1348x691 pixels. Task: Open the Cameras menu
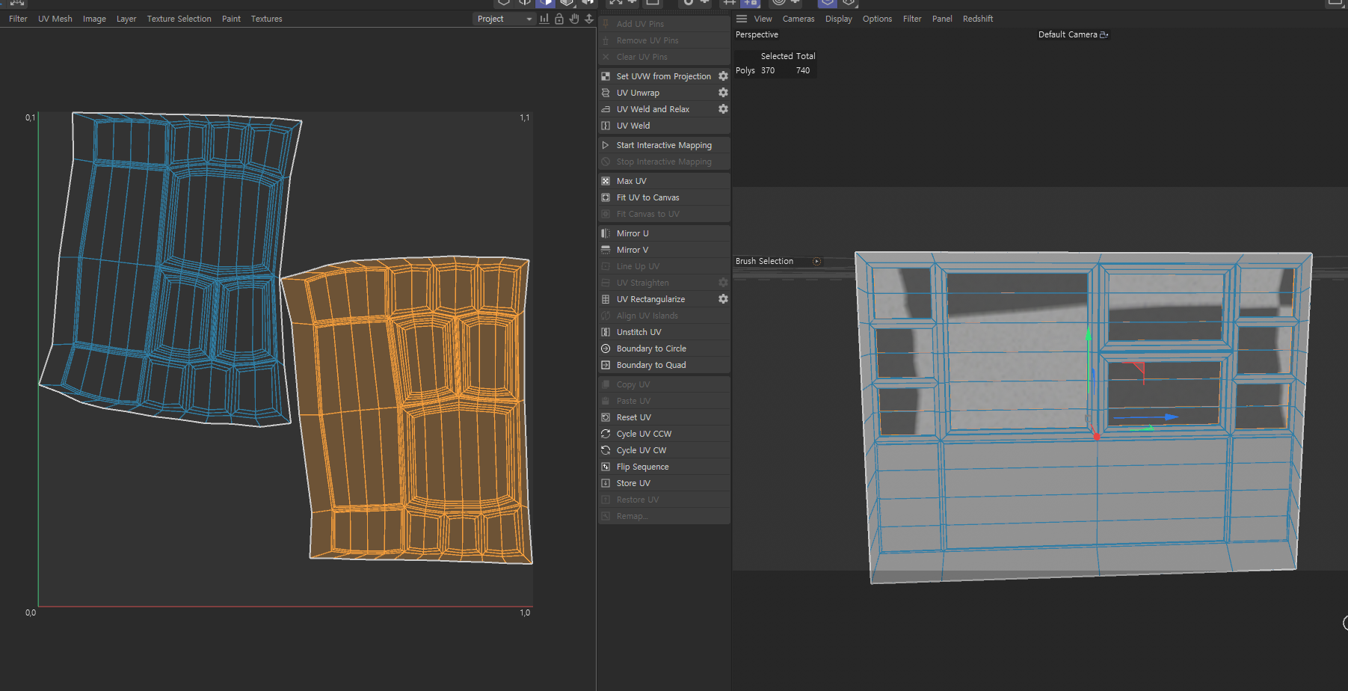coord(798,19)
